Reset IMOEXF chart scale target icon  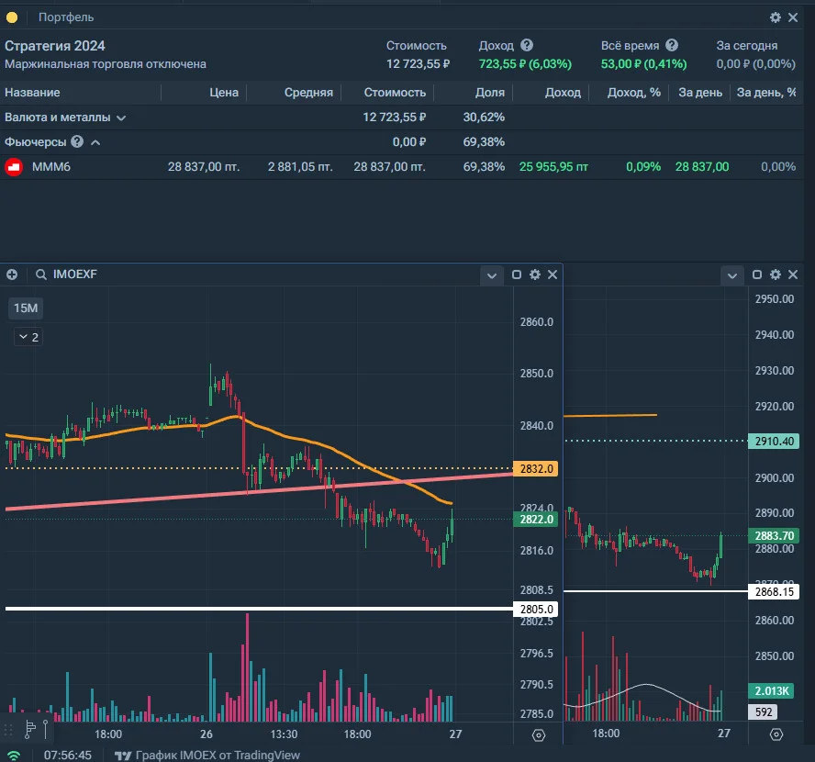[539, 735]
